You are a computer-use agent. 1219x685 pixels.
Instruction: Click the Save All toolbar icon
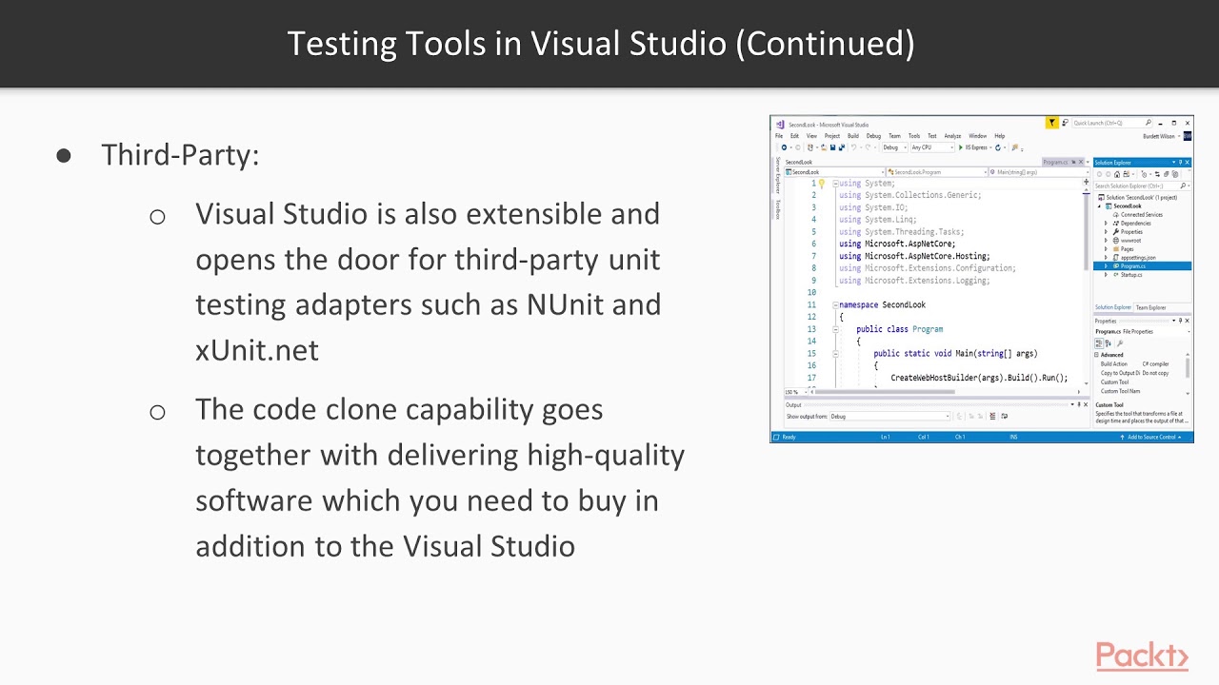pyautogui.click(x=842, y=147)
